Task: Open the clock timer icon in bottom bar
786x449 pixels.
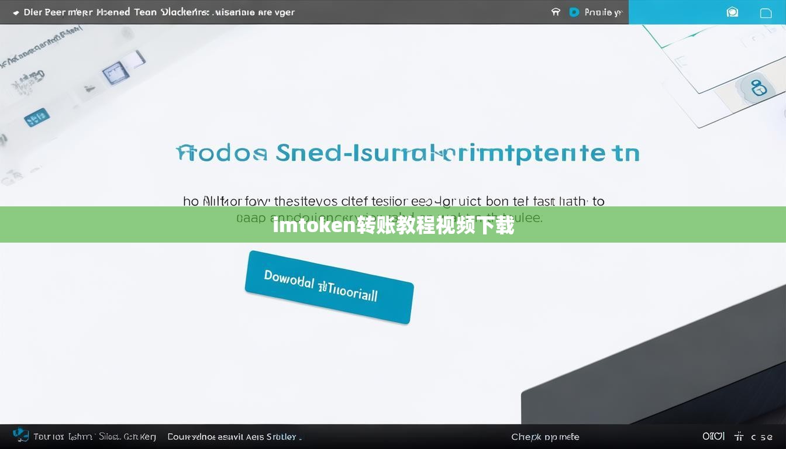Action: pyautogui.click(x=714, y=437)
